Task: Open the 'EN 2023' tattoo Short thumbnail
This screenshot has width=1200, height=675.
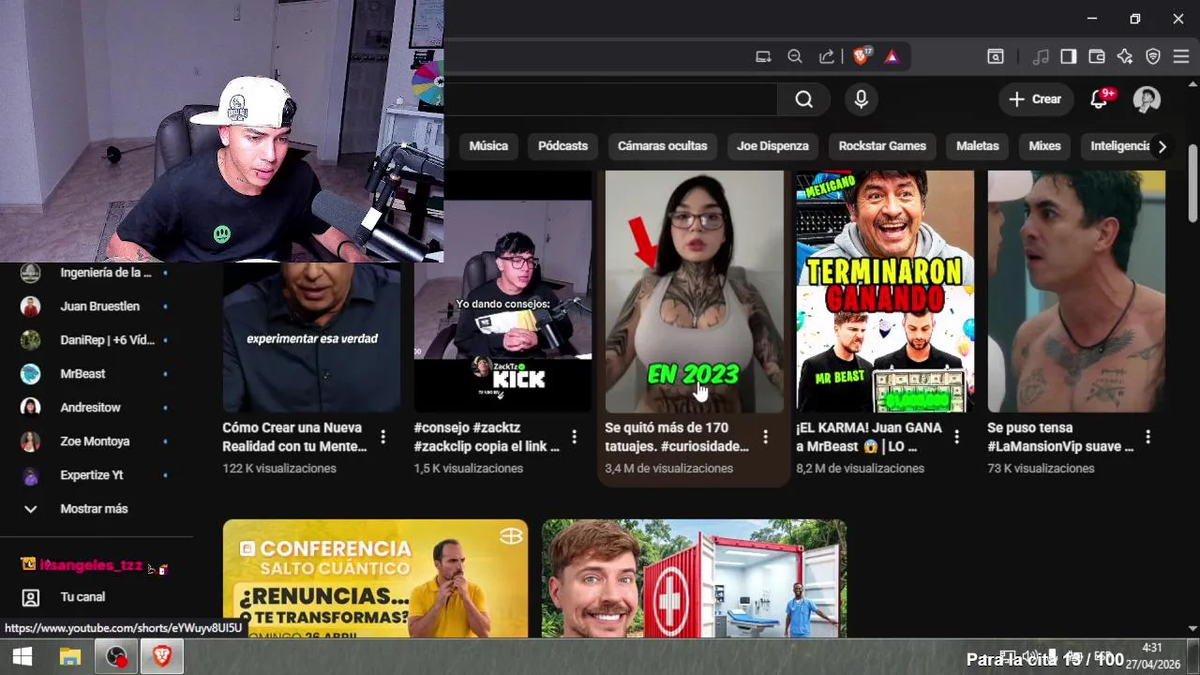Action: click(694, 292)
